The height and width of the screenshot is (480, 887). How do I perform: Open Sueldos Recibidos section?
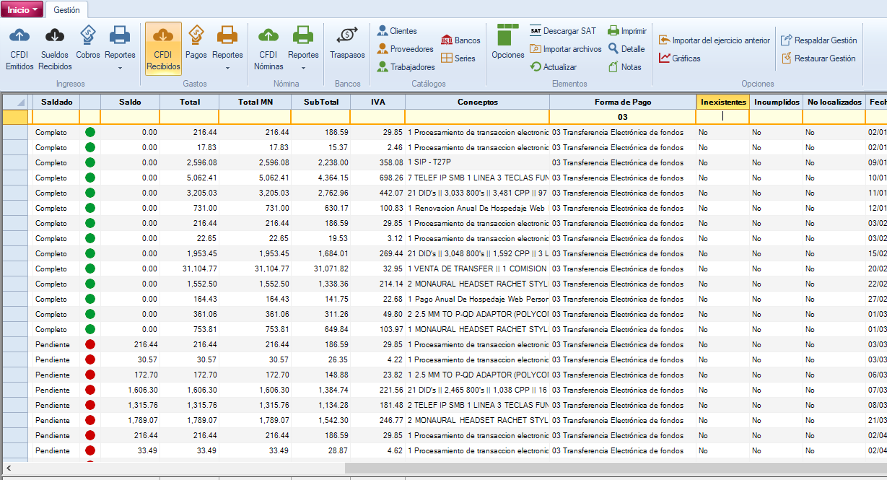tap(55, 48)
